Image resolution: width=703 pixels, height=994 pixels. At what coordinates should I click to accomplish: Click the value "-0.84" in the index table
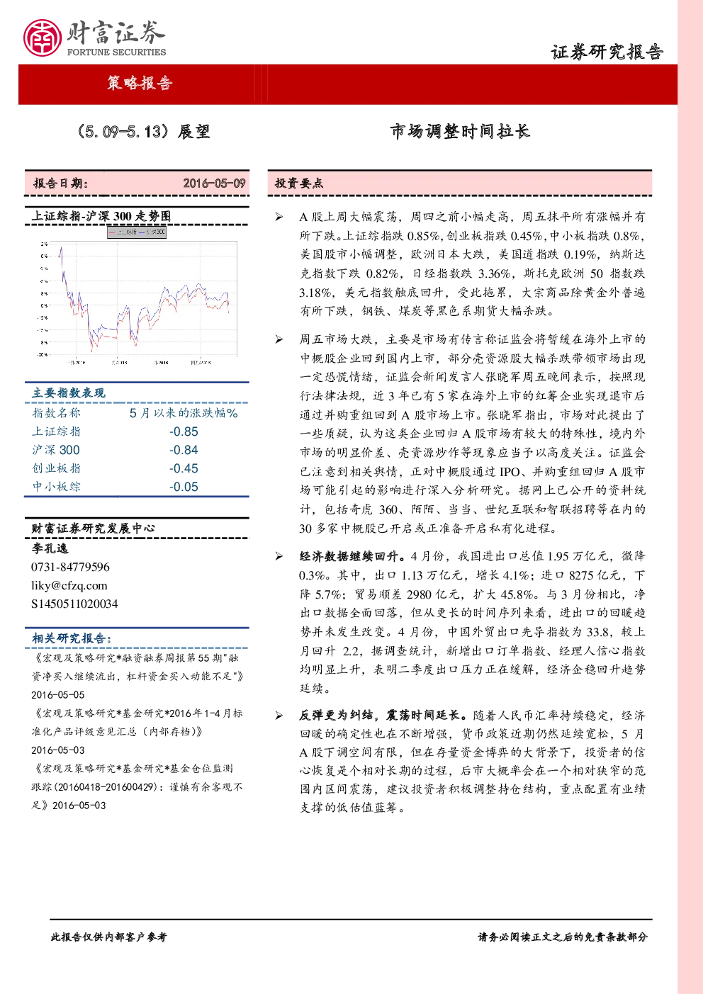point(184,450)
